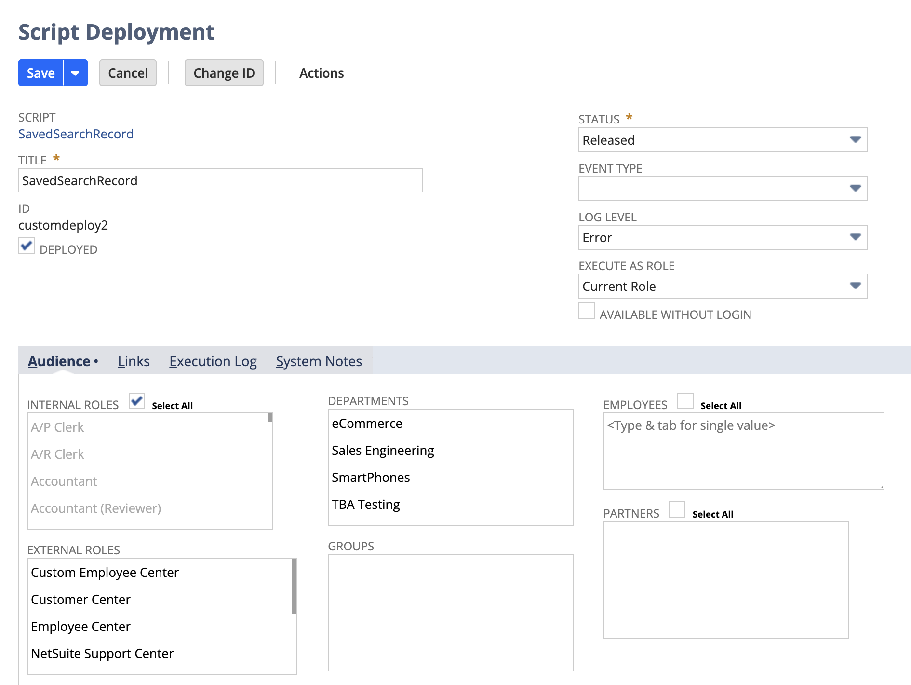Expand the Save button options arrow
The image size is (911, 685).
pos(75,73)
